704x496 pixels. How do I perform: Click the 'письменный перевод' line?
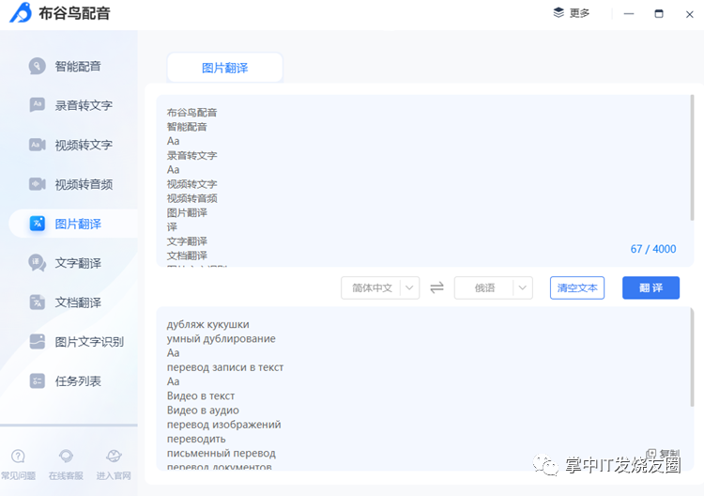[x=221, y=454]
